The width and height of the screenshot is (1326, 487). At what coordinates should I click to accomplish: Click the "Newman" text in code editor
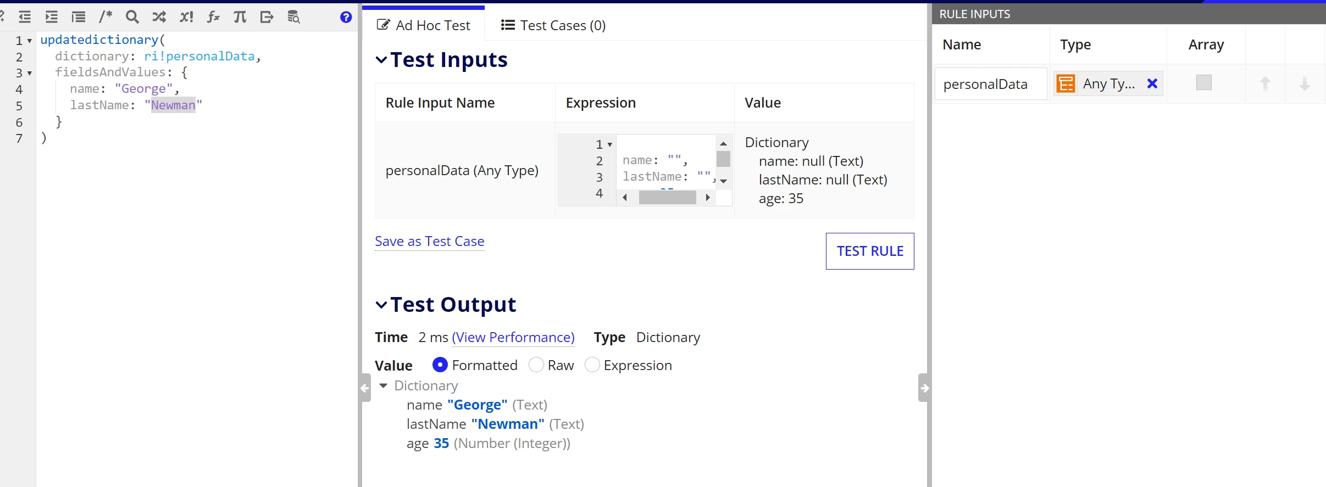coord(173,105)
